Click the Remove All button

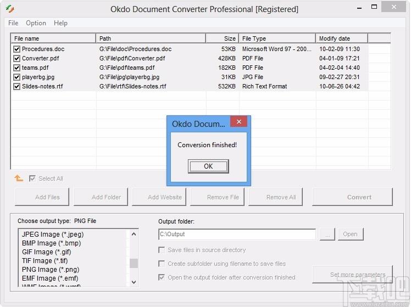(275, 197)
